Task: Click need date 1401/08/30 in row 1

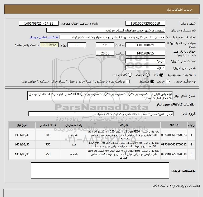Action: (22, 135)
